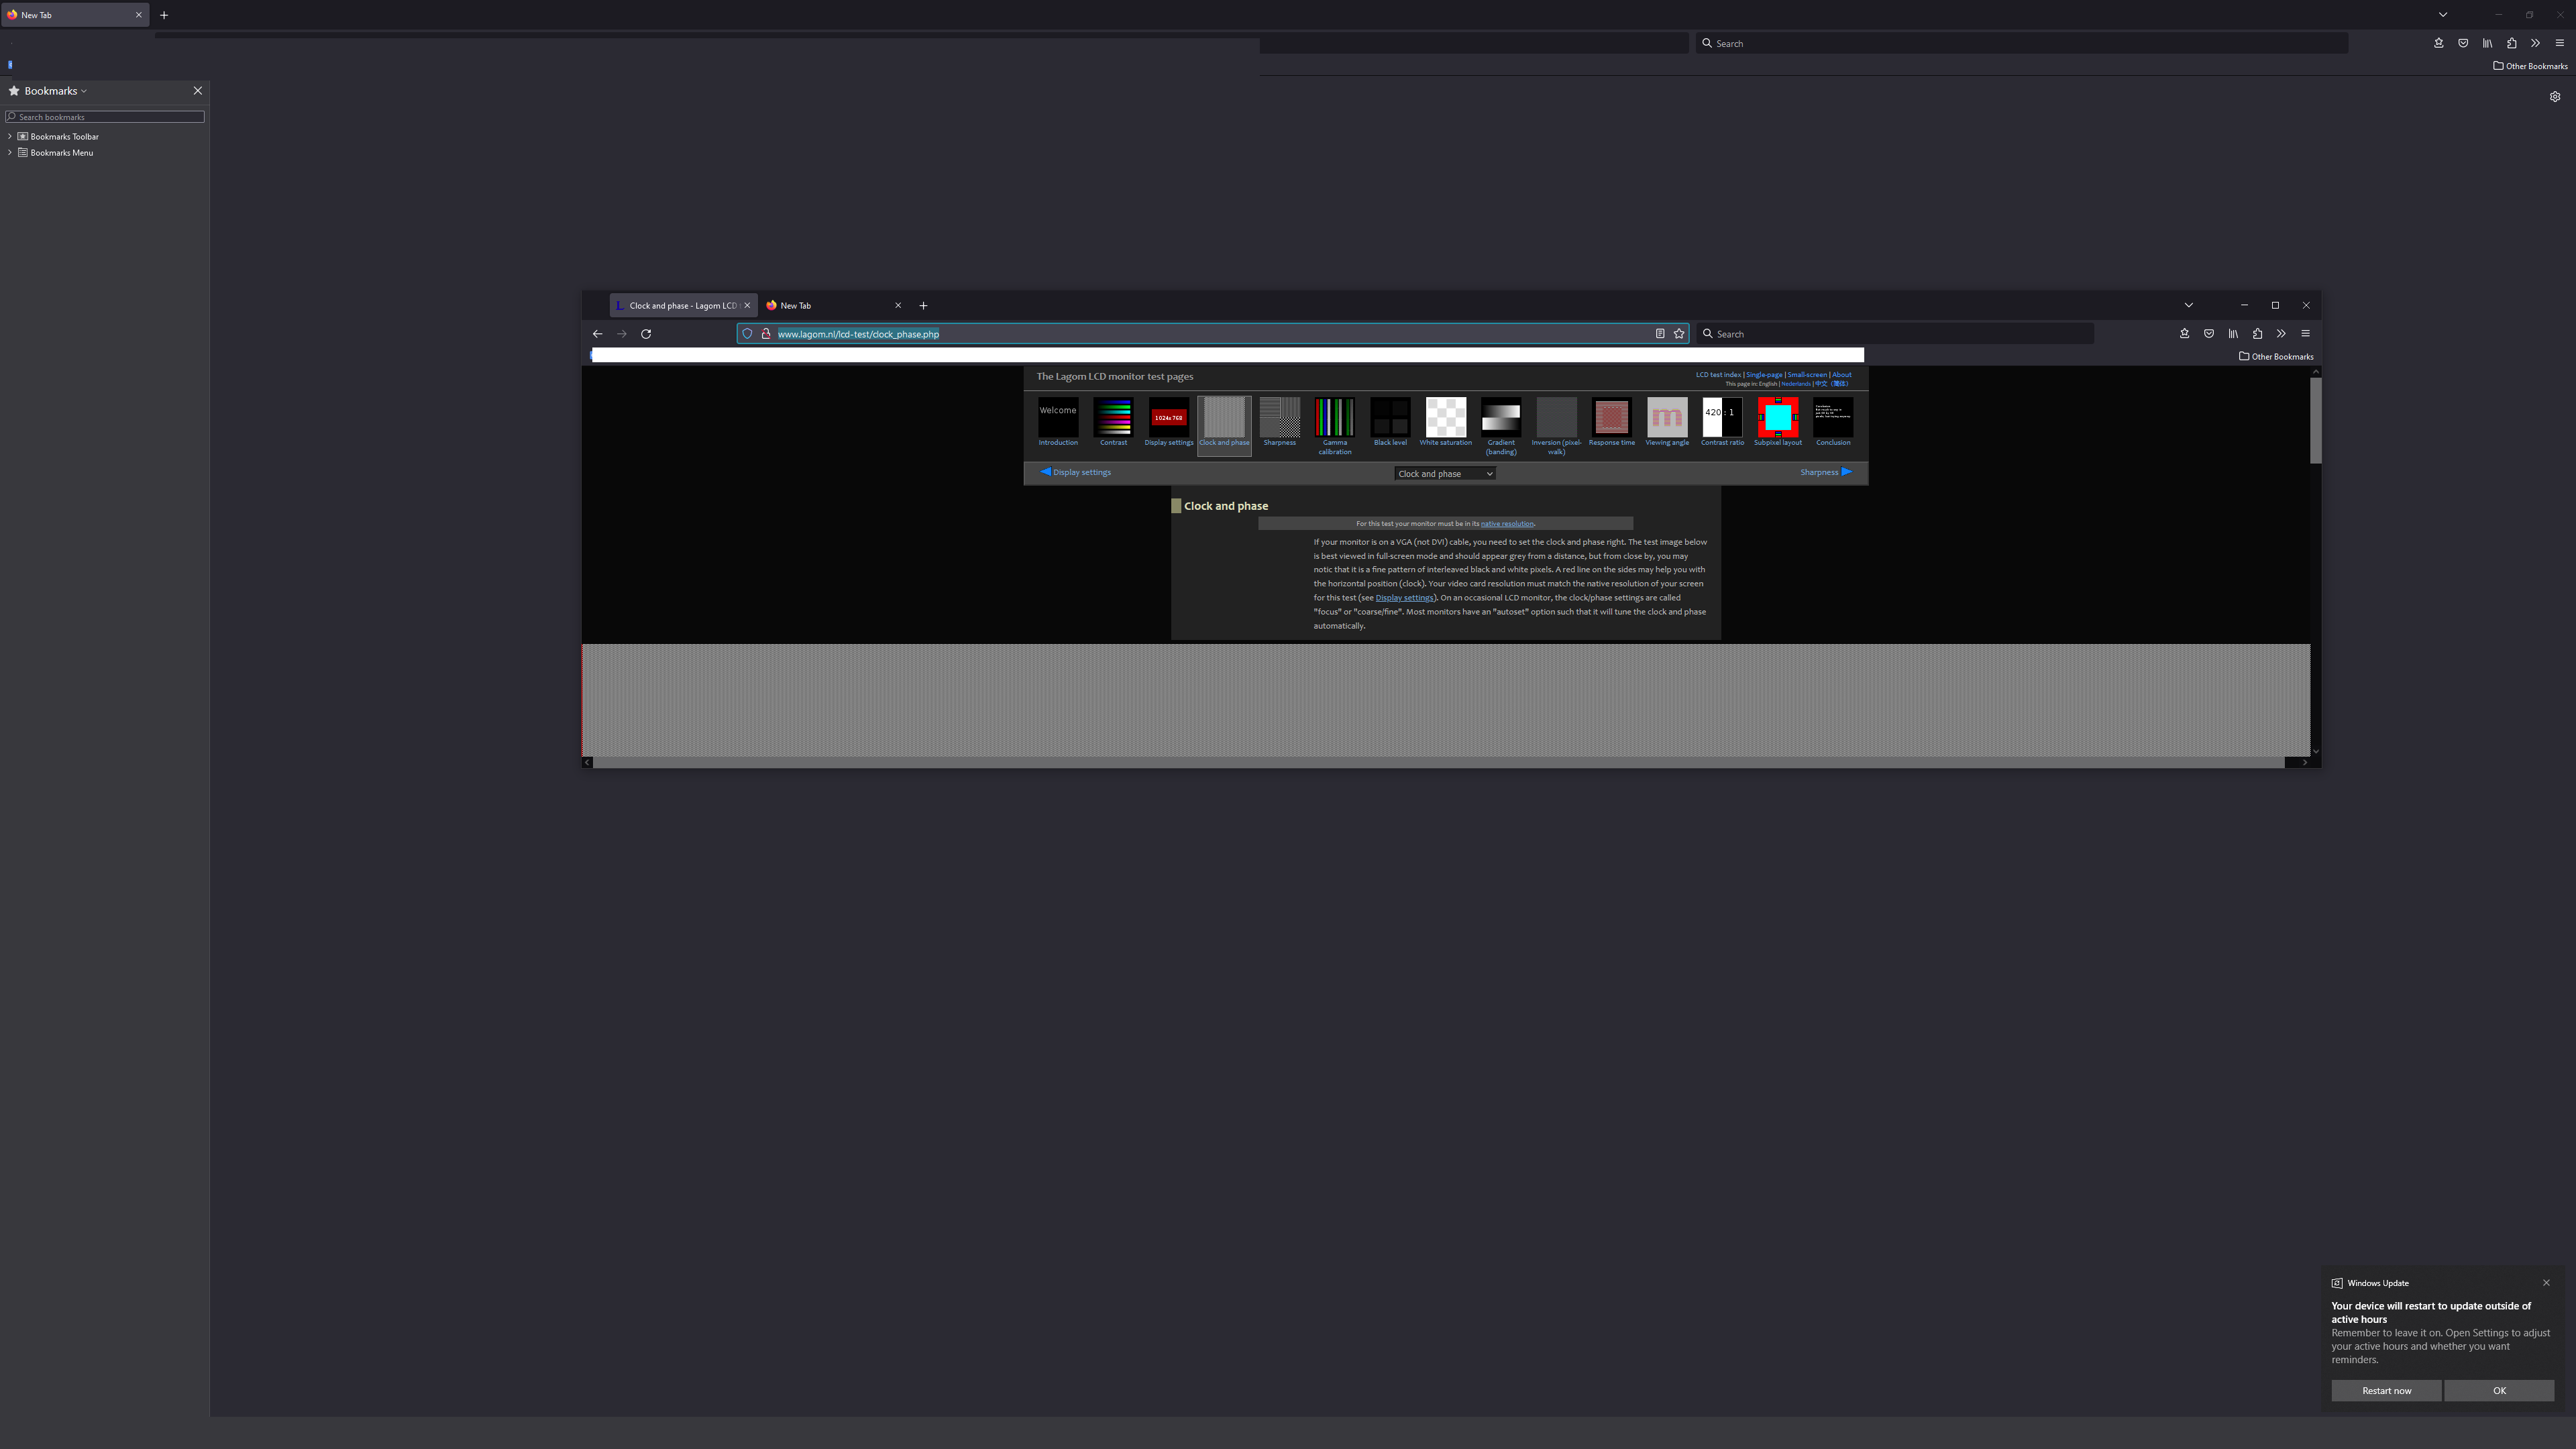The height and width of the screenshot is (1449, 2576).
Task: Open the Firefox hamburger application menu
Action: 2306,333
